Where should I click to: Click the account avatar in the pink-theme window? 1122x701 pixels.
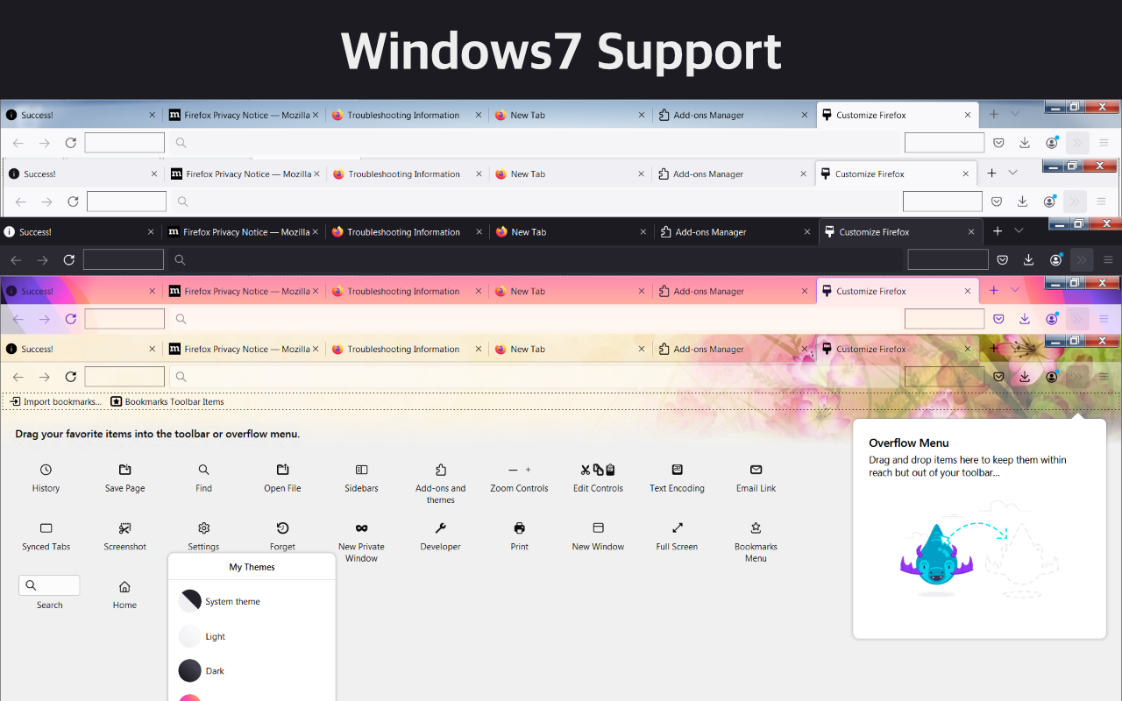click(x=1052, y=319)
